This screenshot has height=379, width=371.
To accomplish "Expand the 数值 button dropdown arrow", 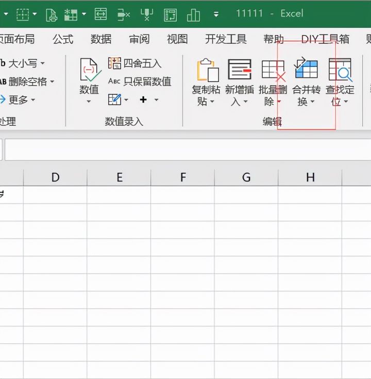I will pos(89,101).
